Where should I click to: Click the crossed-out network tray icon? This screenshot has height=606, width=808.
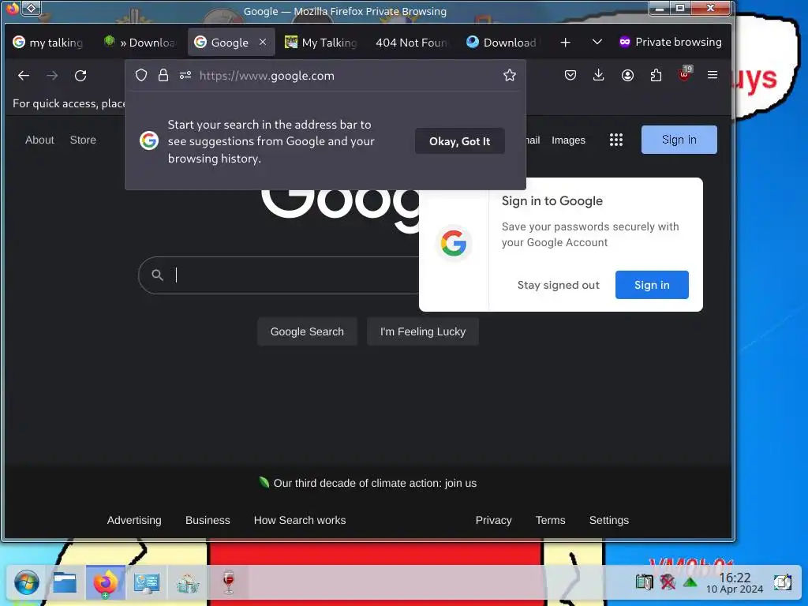pyautogui.click(x=668, y=582)
